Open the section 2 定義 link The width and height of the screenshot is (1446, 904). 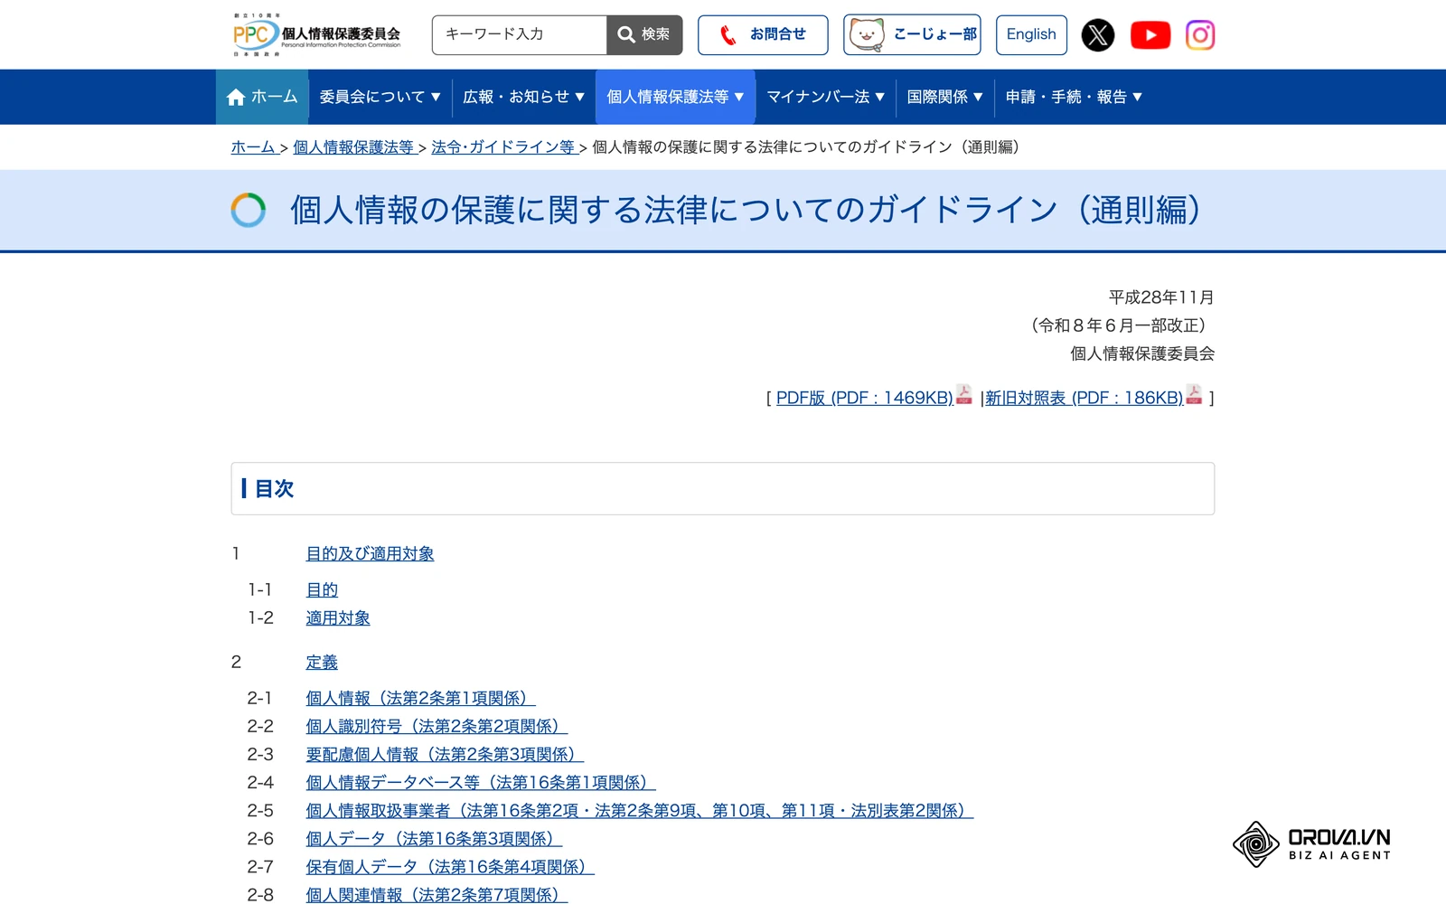[x=322, y=662]
